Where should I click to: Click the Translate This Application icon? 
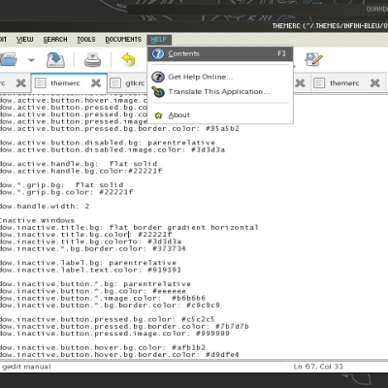tap(158, 92)
